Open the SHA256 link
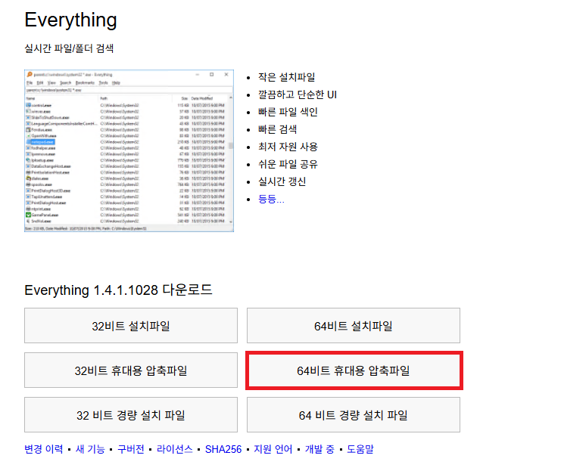561x468 pixels. pos(223,449)
